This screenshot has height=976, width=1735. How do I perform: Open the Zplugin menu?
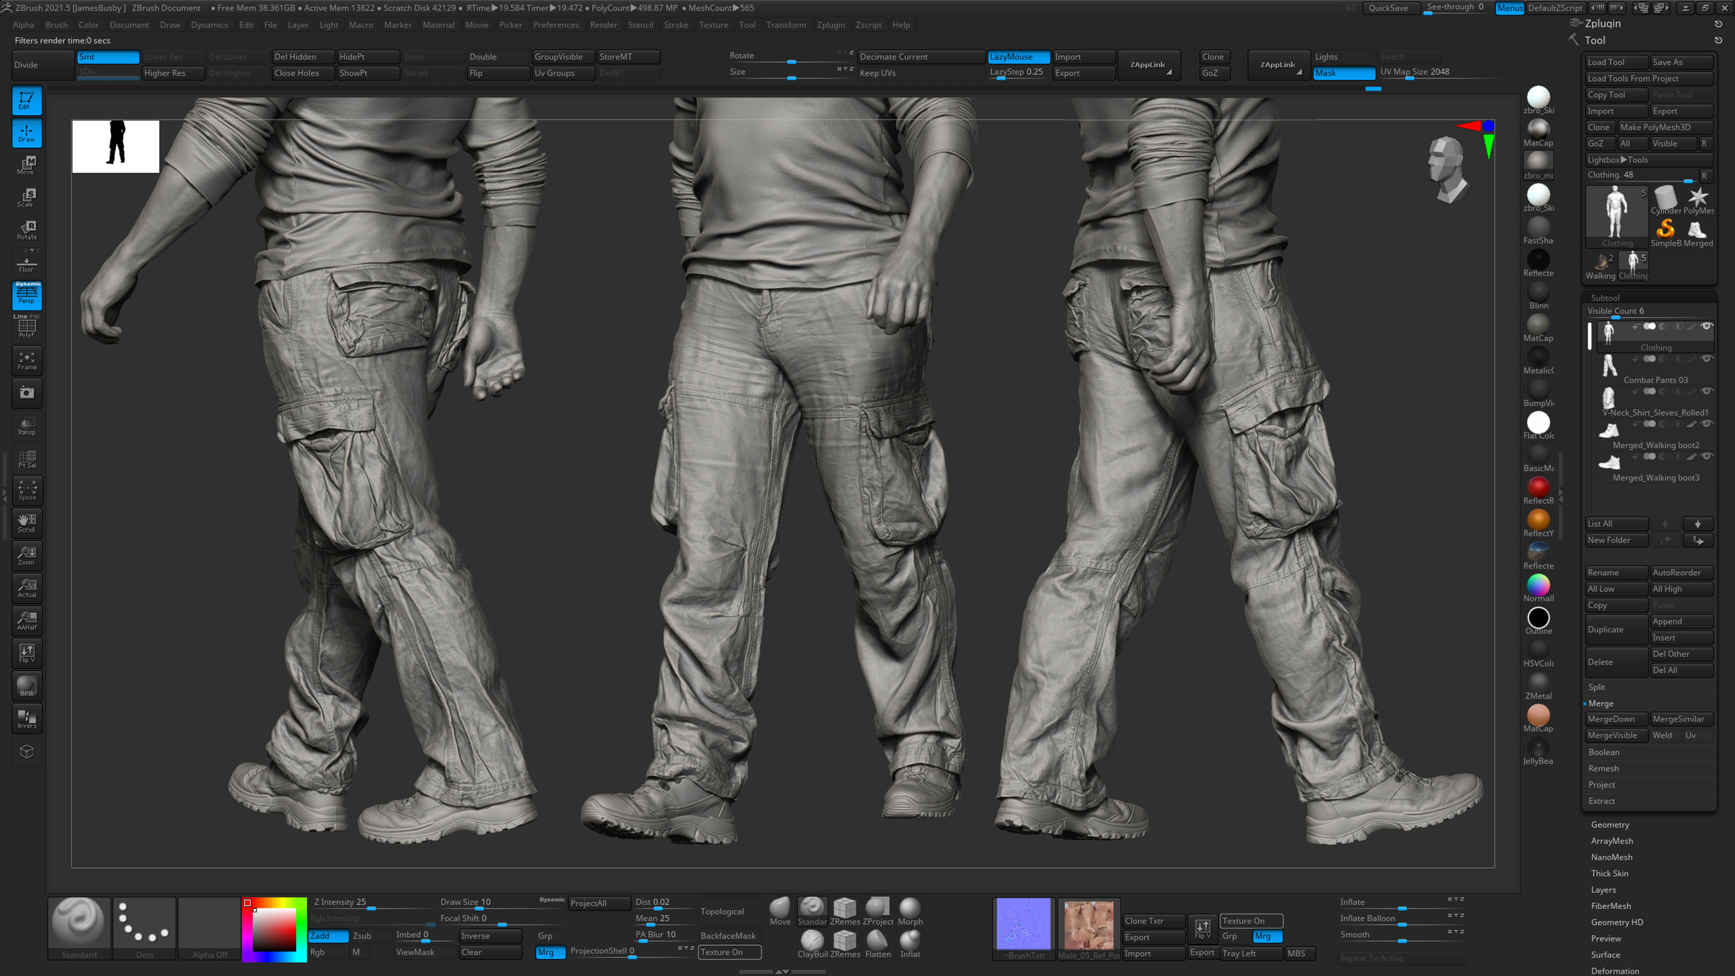831,25
